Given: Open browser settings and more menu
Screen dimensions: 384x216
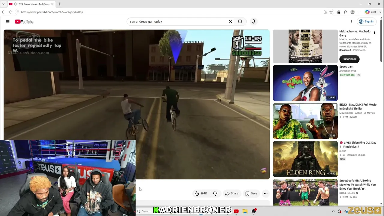Looking at the screenshot, I should click(360, 12).
